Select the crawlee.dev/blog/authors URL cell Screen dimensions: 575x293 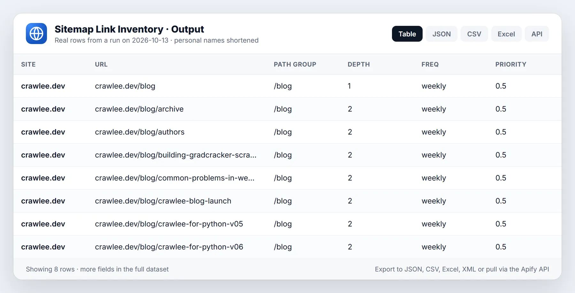[140, 132]
